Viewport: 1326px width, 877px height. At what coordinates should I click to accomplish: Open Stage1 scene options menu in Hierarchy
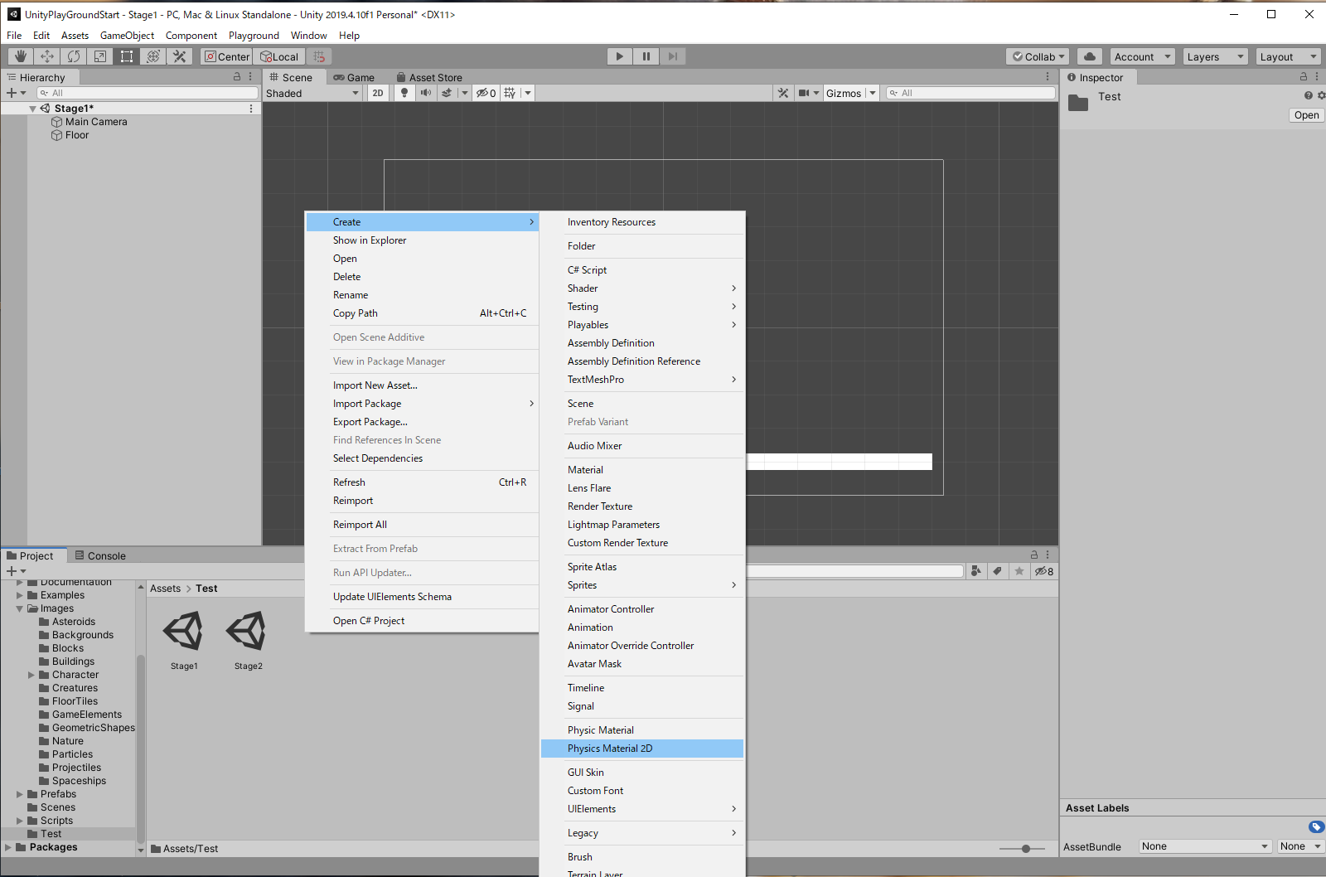(251, 109)
